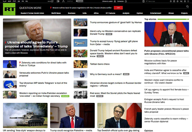Open breaking ticker 'Moscow outlines basis for peace negotiations'
The image size is (192, 132).
click(x=82, y=8)
